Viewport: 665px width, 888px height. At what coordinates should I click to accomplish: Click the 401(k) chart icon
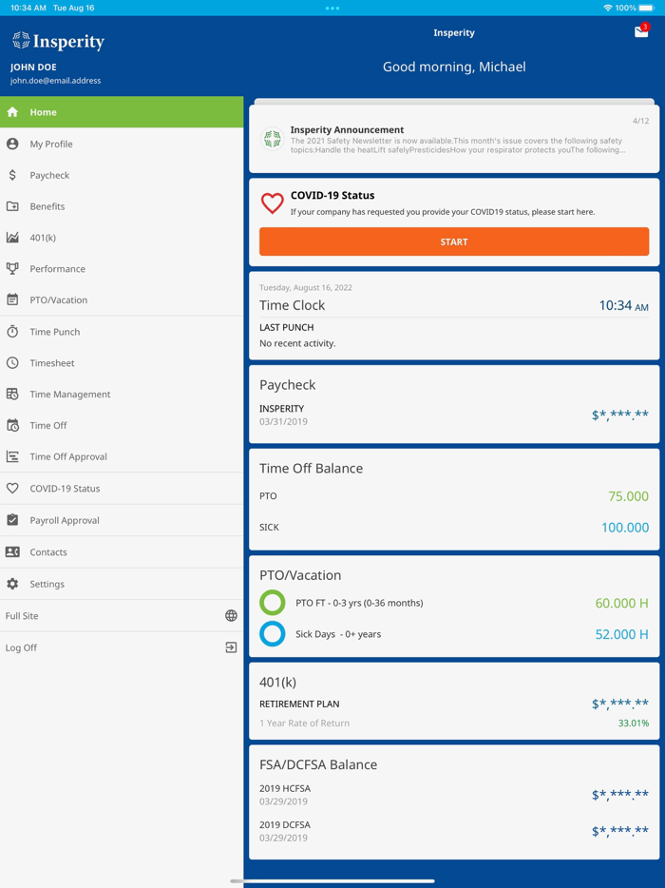12,238
